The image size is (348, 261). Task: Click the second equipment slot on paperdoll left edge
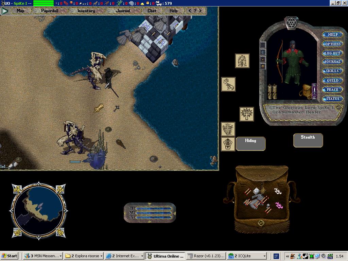pyautogui.click(x=263, y=52)
